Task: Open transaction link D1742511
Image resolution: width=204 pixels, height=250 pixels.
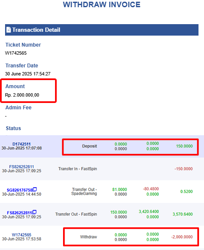Action: [x=22, y=144]
